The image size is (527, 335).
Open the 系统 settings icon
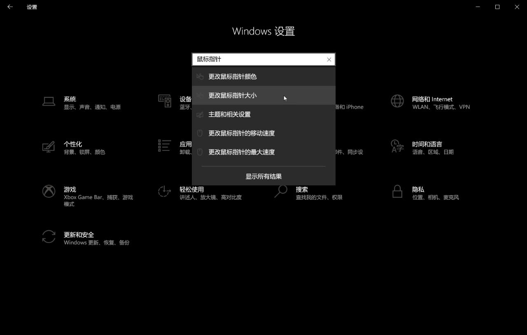49,101
